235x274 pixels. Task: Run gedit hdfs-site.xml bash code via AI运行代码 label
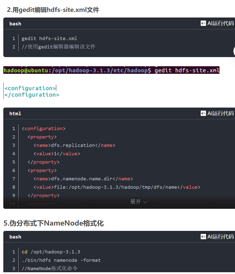(x=221, y=23)
